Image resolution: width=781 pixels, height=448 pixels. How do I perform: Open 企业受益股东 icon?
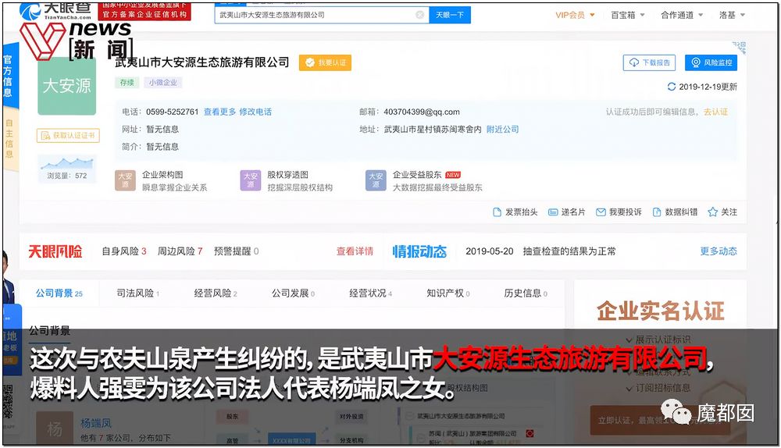(376, 181)
